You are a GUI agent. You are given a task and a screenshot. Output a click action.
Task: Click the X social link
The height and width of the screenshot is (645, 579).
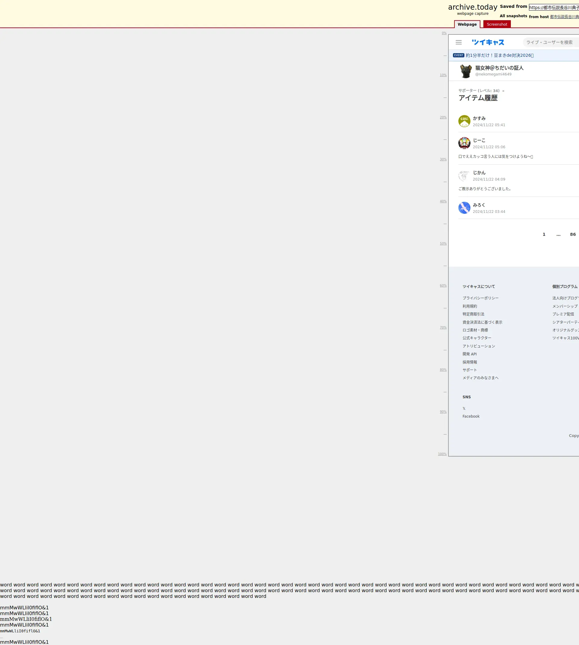[x=464, y=408]
